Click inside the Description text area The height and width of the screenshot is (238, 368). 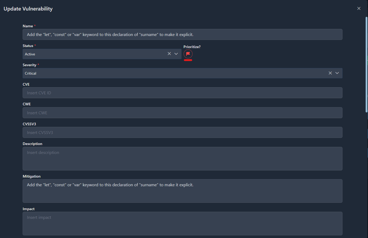182,159
